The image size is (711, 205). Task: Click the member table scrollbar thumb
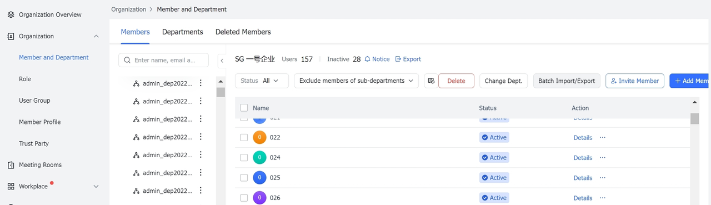click(695, 118)
